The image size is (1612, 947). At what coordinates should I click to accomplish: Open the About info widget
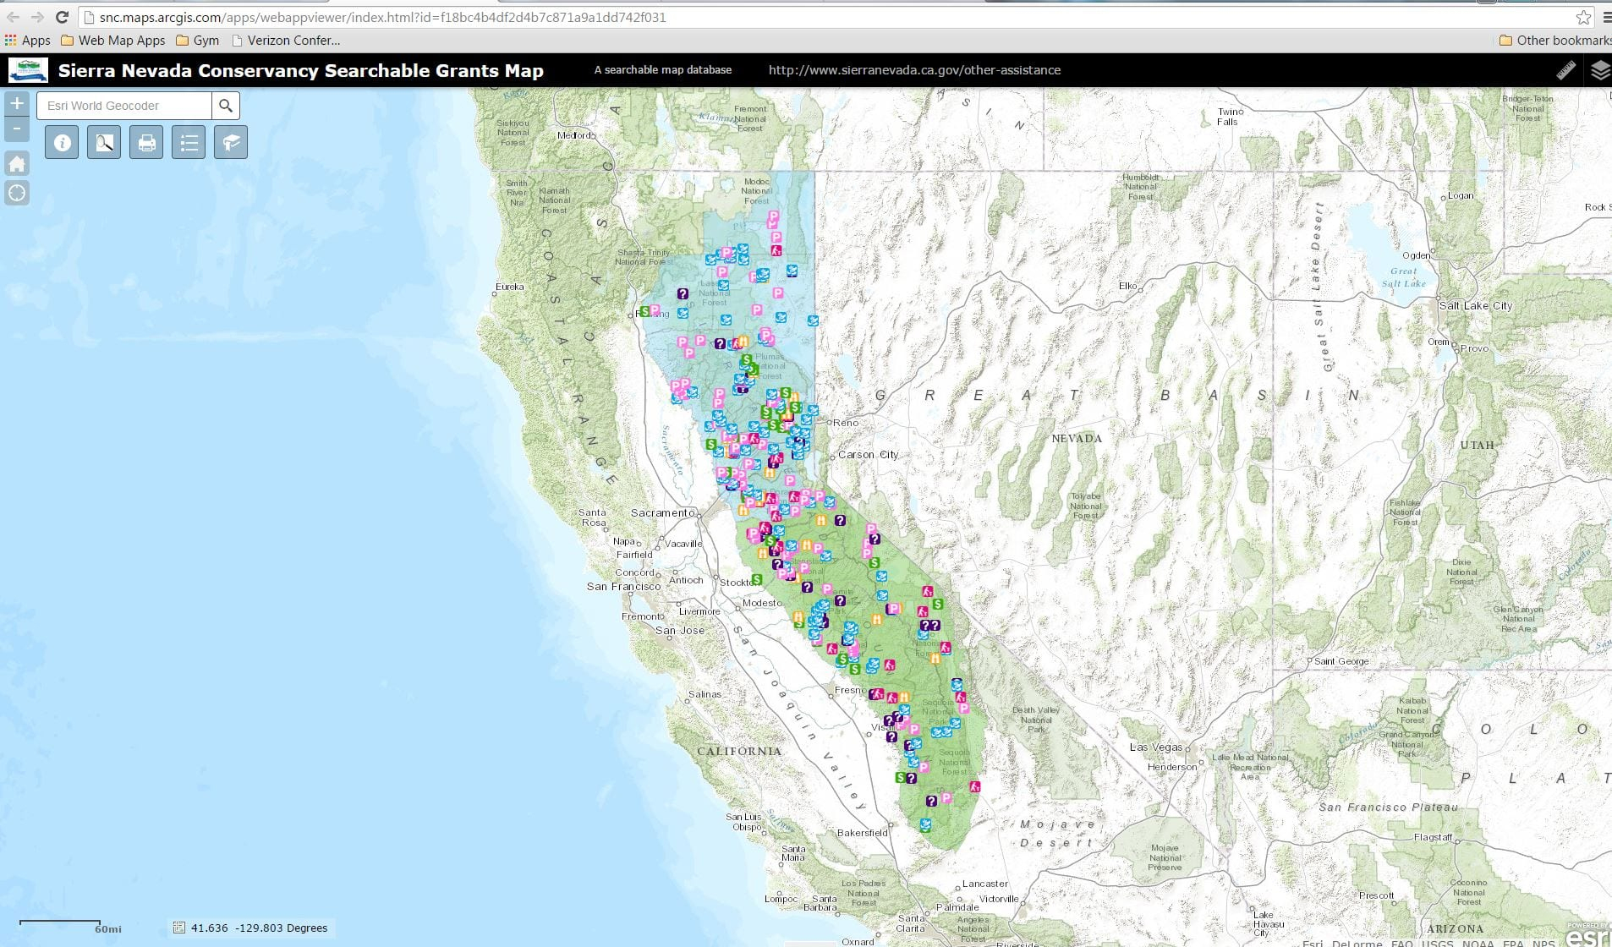pyautogui.click(x=62, y=143)
